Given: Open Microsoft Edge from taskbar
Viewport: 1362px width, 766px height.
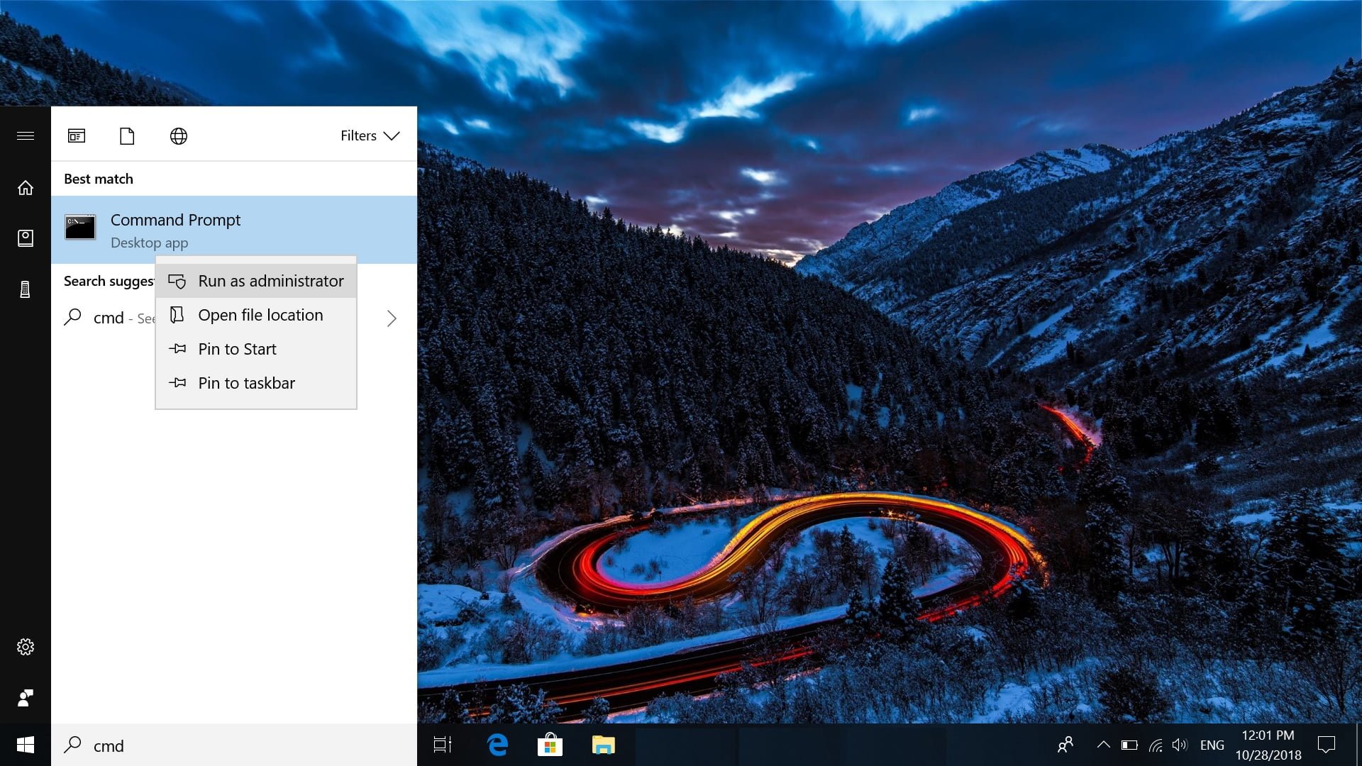Looking at the screenshot, I should coord(498,745).
